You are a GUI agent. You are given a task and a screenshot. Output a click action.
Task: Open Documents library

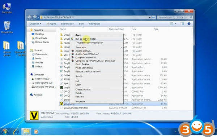click(41, 54)
